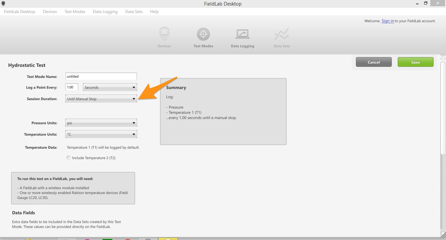Click 'To run this test on a FieldLab' text
Screen dimensions: 446x240
[x=55, y=179]
